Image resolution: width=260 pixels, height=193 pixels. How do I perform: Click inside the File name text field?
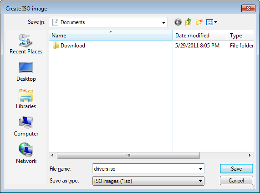(145, 169)
